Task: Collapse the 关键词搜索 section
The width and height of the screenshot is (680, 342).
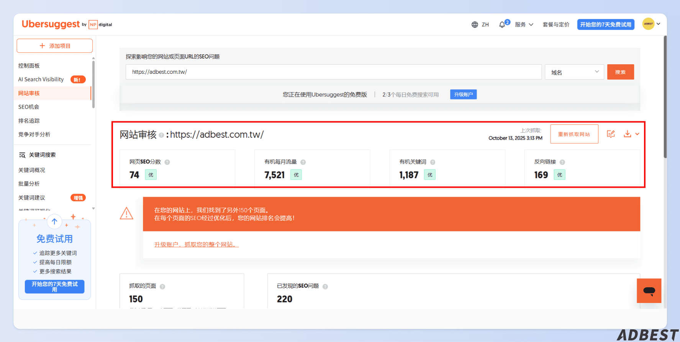Action: click(x=38, y=155)
